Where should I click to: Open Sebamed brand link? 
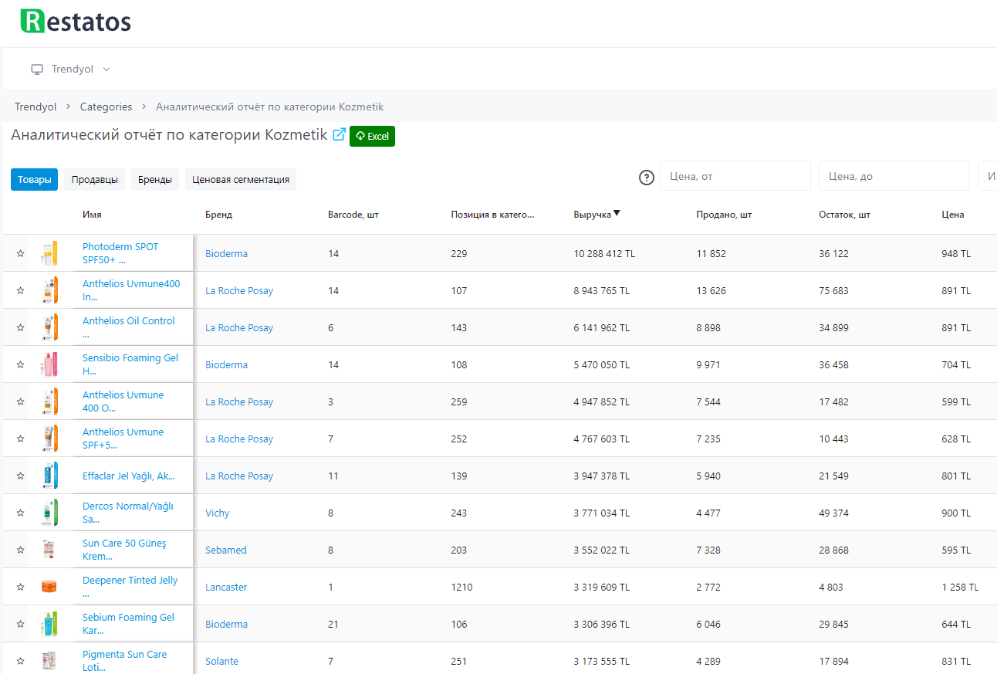click(x=226, y=550)
